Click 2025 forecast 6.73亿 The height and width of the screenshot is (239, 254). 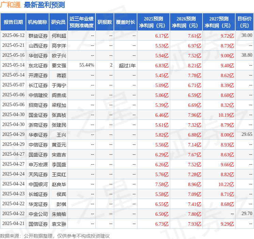162,224
